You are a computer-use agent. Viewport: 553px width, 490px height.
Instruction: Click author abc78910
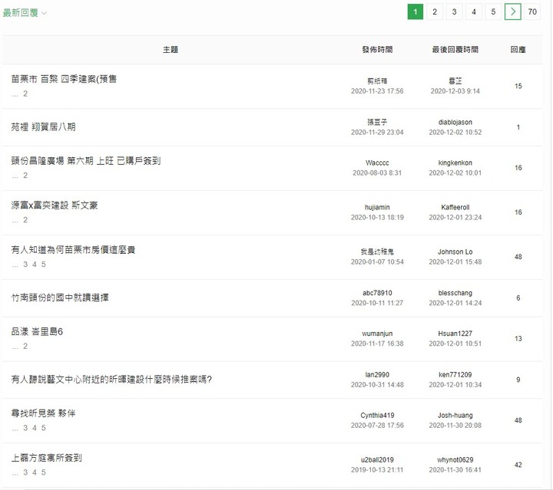coord(377,293)
